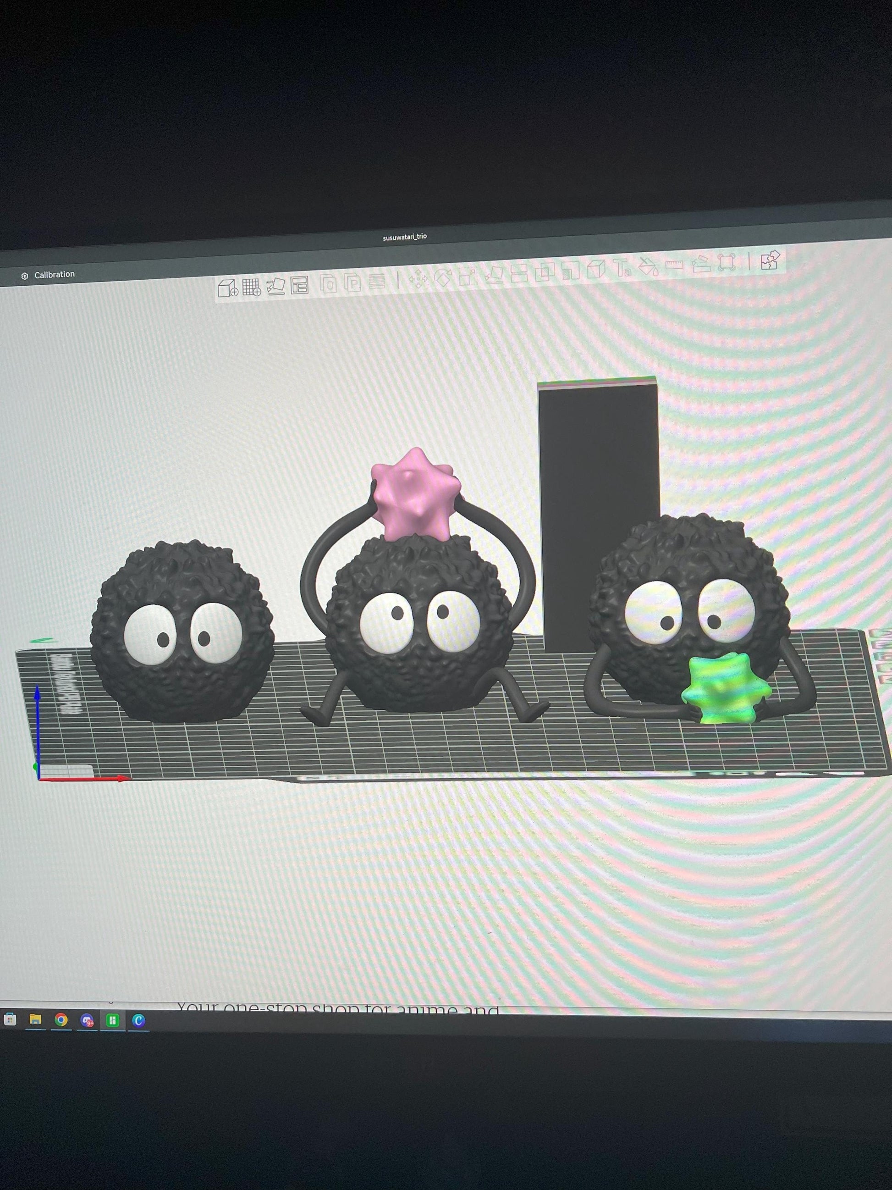Open Google Chrome from the taskbar
892x1190 pixels.
[61, 1019]
